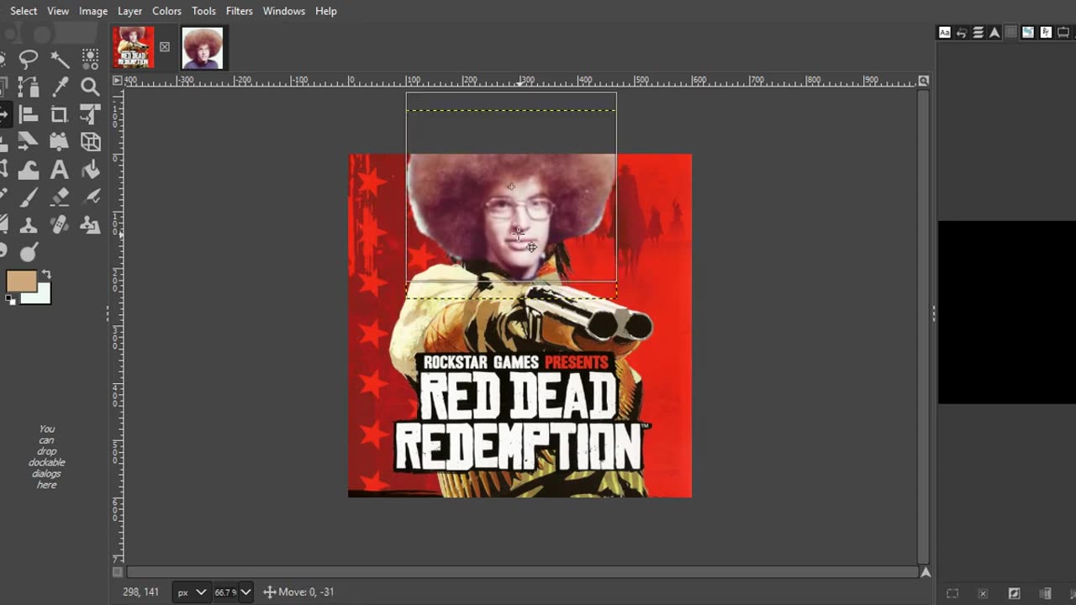Open the units px dropdown
This screenshot has height=605, width=1076.
click(192, 592)
